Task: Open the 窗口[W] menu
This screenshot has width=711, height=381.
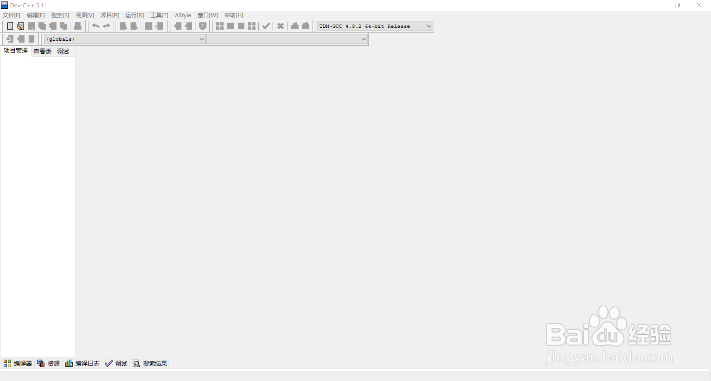Action: click(208, 15)
